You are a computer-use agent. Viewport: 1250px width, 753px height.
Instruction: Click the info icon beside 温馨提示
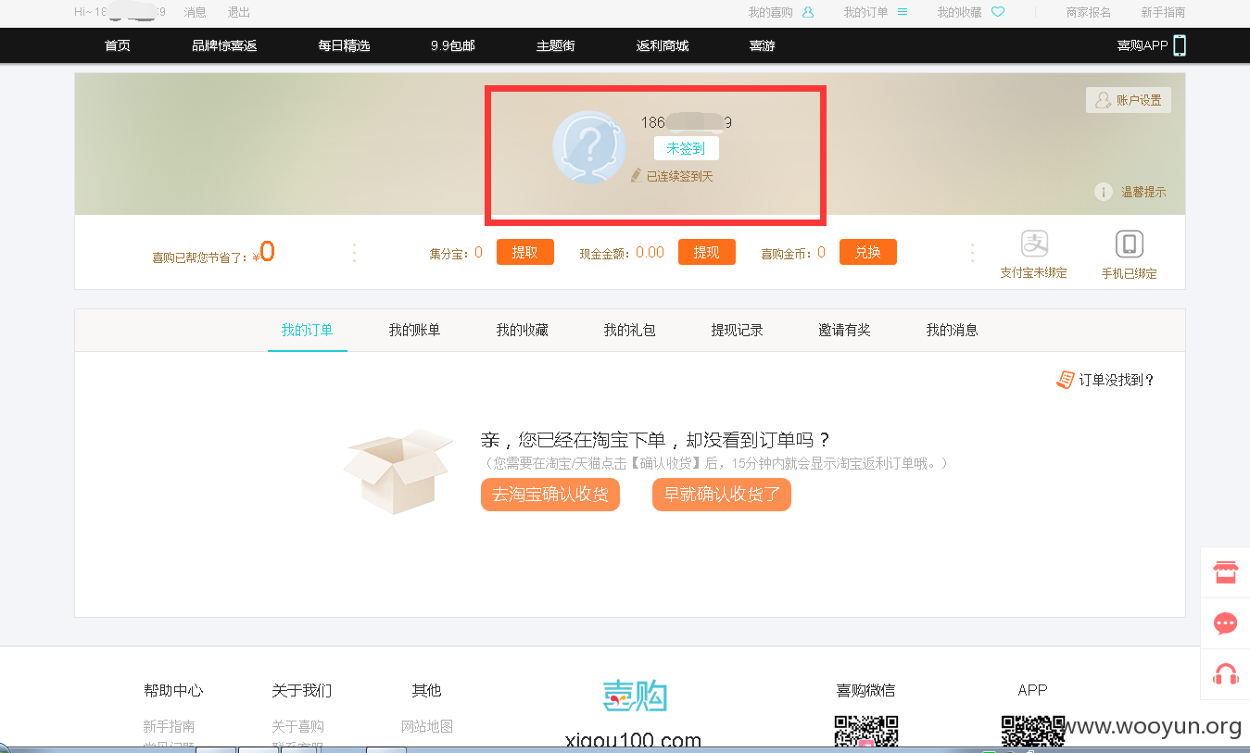[1103, 192]
